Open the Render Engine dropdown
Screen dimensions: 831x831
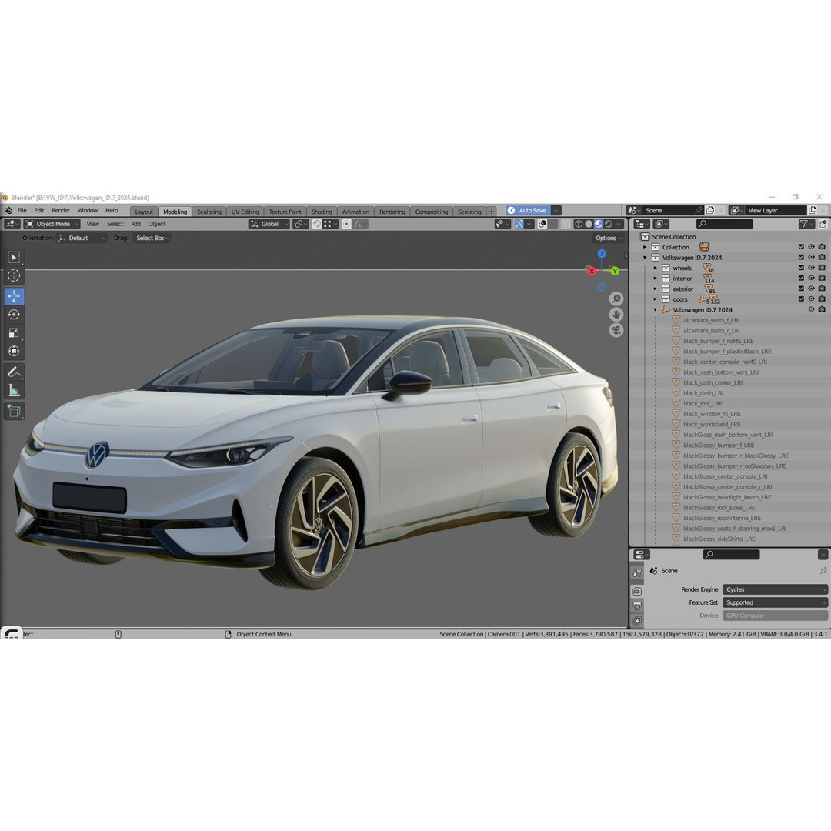pyautogui.click(x=773, y=589)
